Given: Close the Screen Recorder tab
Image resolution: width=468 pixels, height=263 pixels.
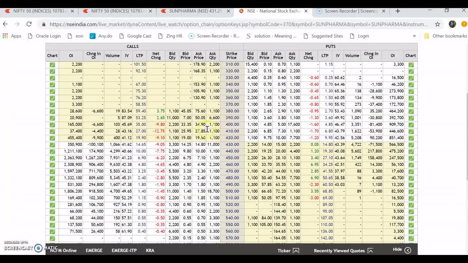Looking at the screenshot, I should pos(384,11).
